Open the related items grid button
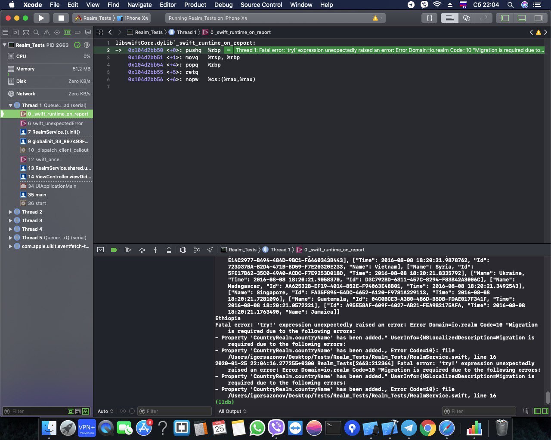Screen dimensions: 551x440 coord(100,32)
